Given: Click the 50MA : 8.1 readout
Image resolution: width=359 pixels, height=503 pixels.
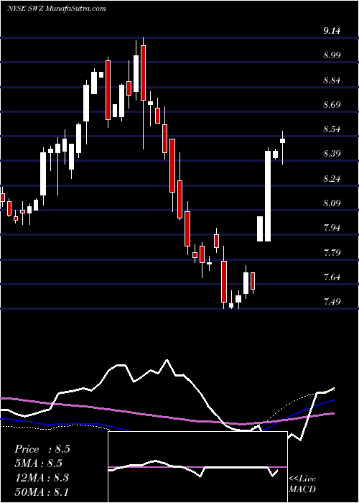Looking at the screenshot, I should 42,492.
